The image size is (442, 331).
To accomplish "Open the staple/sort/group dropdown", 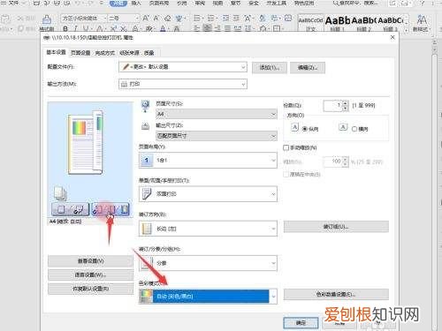I will coord(208,263).
